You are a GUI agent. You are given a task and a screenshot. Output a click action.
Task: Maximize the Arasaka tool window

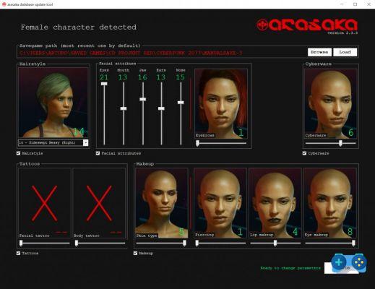355,4
